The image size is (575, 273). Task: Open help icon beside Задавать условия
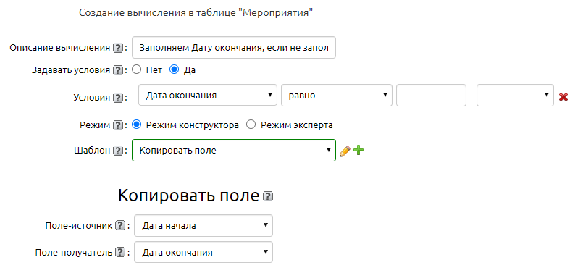[x=117, y=70]
